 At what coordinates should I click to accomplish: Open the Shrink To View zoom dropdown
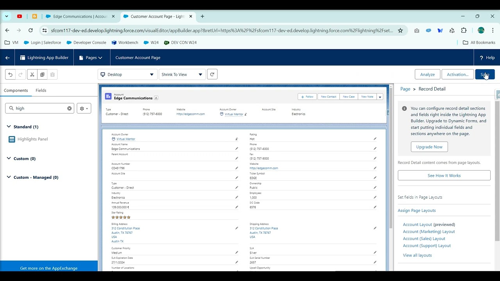(x=182, y=75)
